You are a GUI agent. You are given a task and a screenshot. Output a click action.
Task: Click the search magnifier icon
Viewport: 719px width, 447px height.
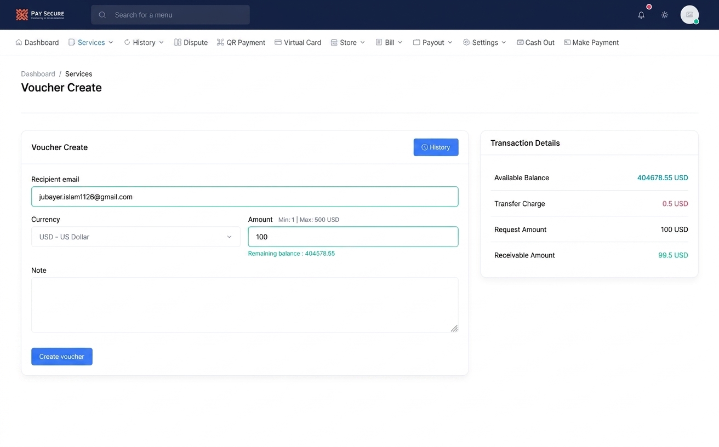coord(102,15)
